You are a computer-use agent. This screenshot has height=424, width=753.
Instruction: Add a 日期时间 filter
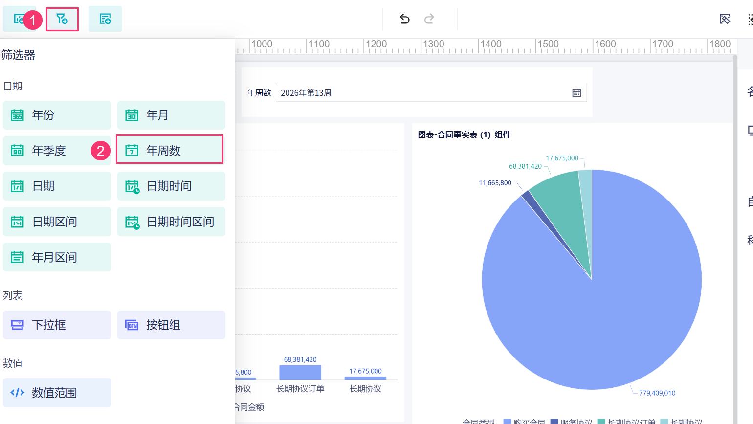[171, 186]
